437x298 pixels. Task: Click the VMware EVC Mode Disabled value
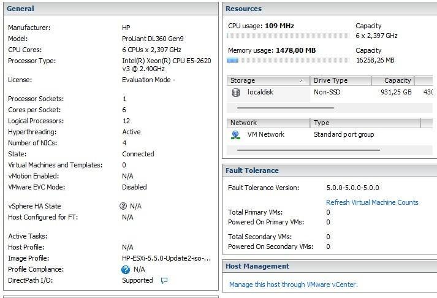click(134, 187)
